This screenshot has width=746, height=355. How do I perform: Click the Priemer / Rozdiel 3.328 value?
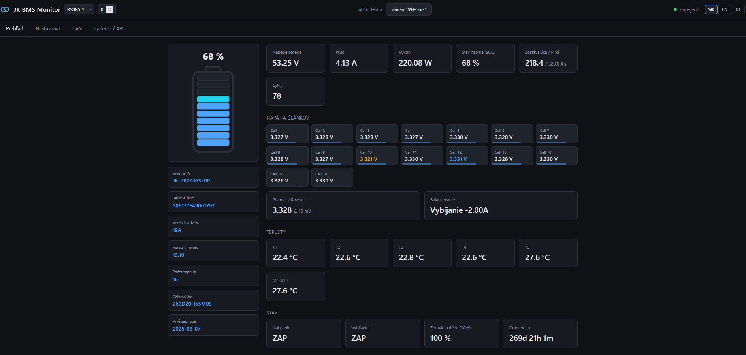tap(282, 210)
